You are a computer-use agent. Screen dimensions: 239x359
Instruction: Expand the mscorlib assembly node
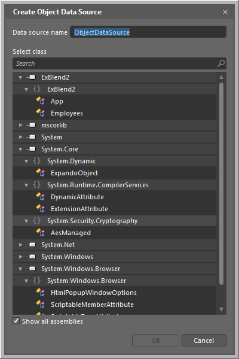pyautogui.click(x=20, y=125)
